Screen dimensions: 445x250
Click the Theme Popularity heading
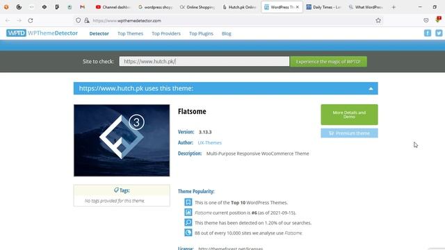click(x=196, y=192)
